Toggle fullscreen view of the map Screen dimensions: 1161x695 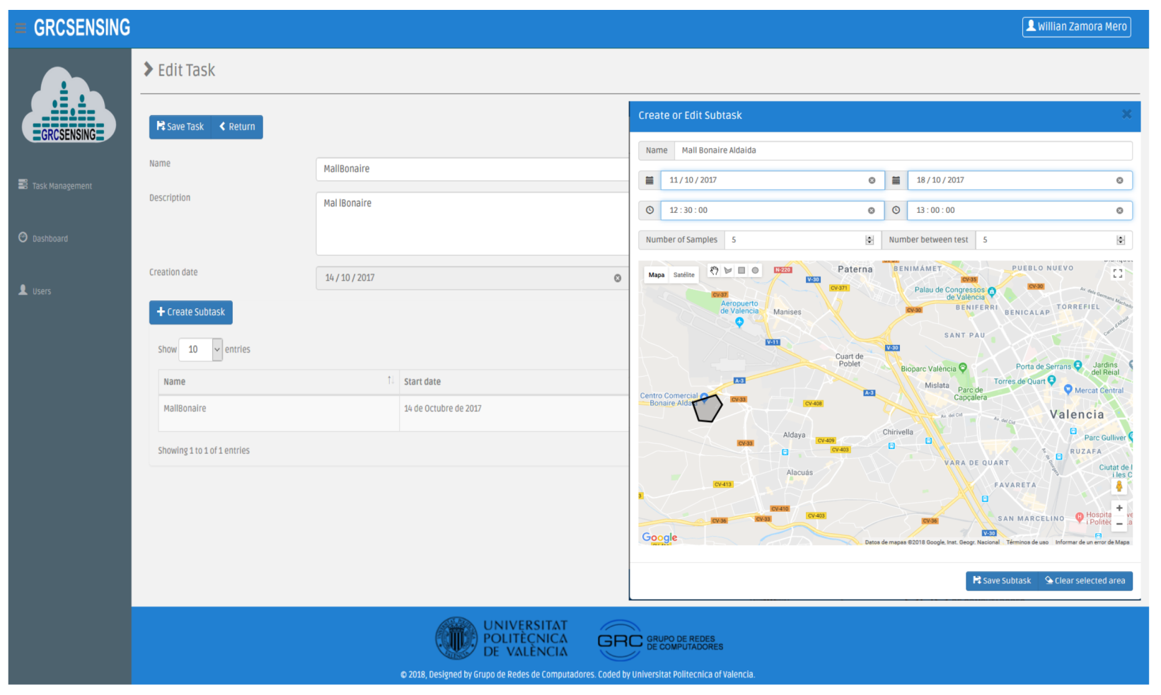(x=1118, y=274)
